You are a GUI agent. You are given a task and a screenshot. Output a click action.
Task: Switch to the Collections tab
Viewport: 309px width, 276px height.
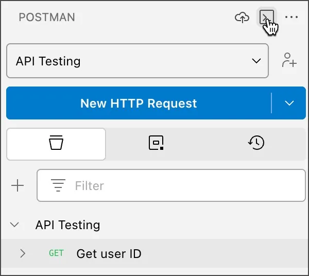[56, 144]
